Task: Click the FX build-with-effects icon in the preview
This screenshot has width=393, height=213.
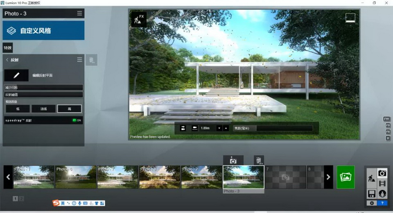Action: [138, 19]
